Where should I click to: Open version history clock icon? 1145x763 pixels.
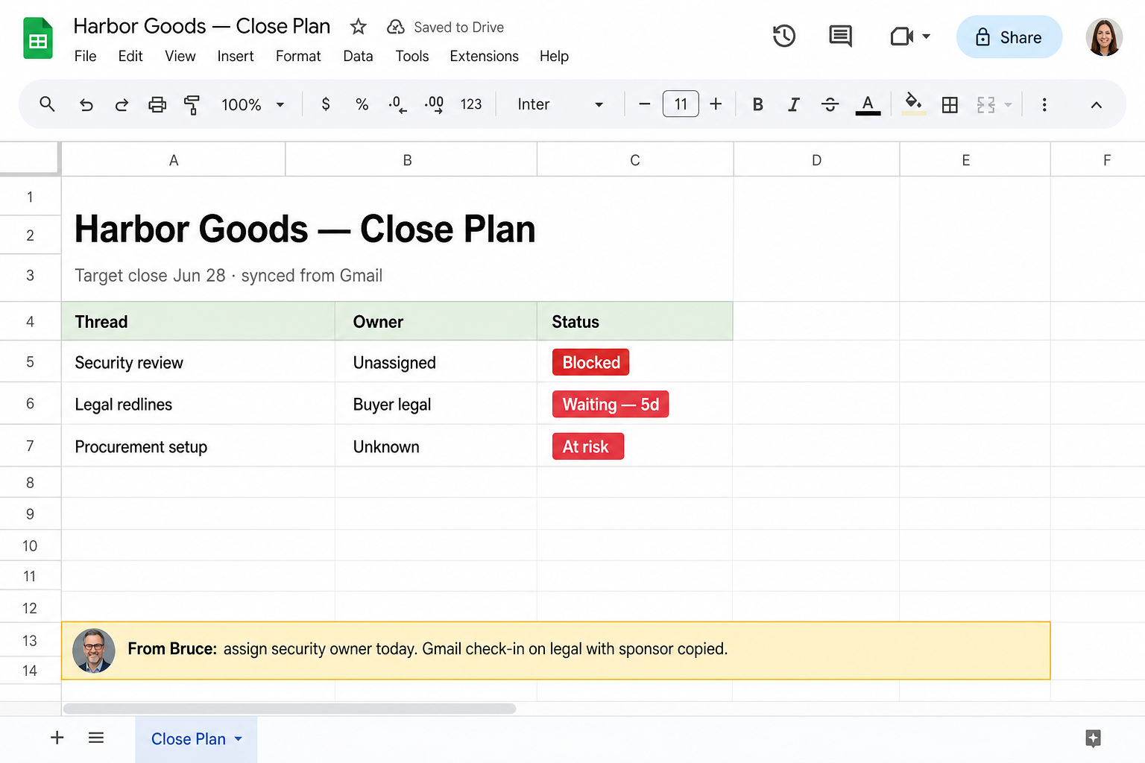click(x=783, y=36)
